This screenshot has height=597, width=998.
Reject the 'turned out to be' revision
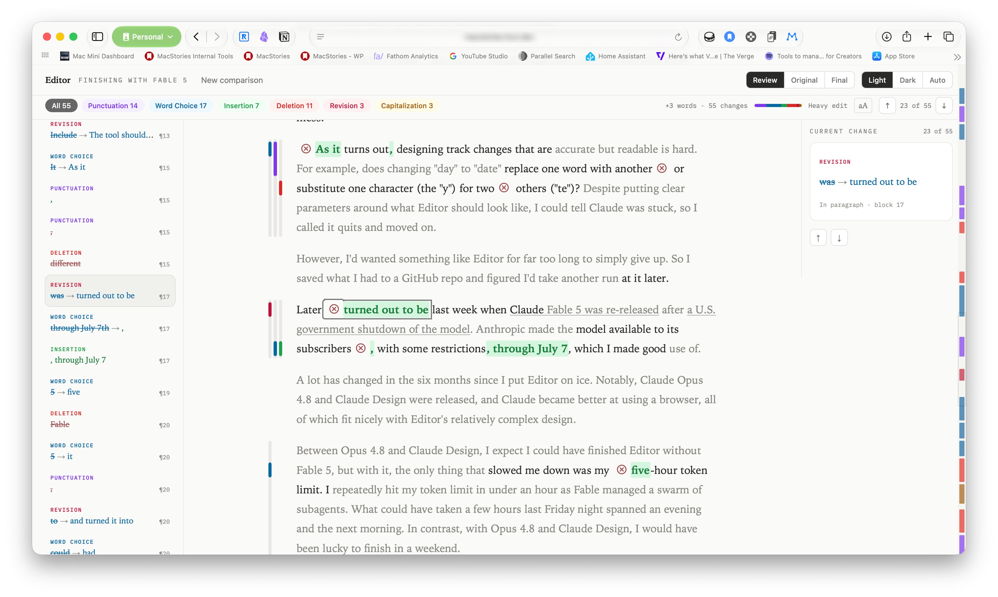pos(334,309)
